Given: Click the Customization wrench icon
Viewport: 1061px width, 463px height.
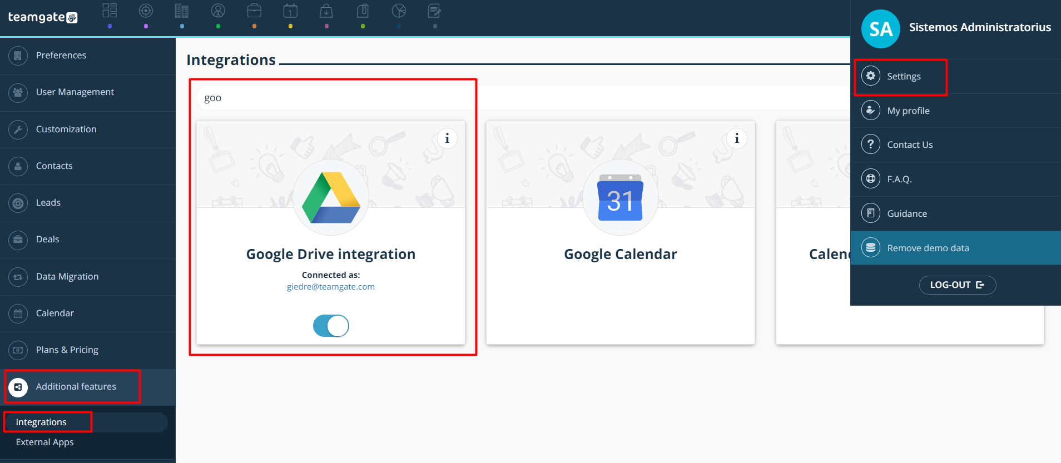Looking at the screenshot, I should pos(18,130).
